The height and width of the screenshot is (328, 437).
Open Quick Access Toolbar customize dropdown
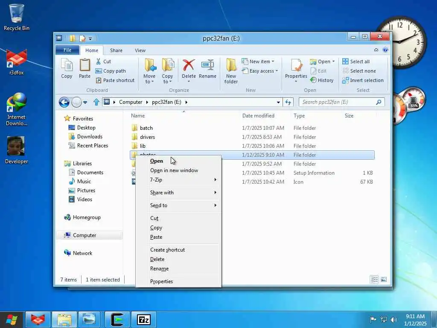click(x=90, y=38)
